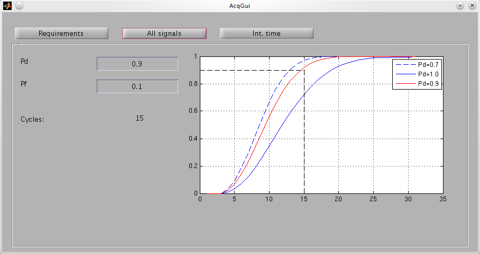Image resolution: width=480 pixels, height=254 pixels.
Task: Click the Pd label text
Action: coord(24,61)
